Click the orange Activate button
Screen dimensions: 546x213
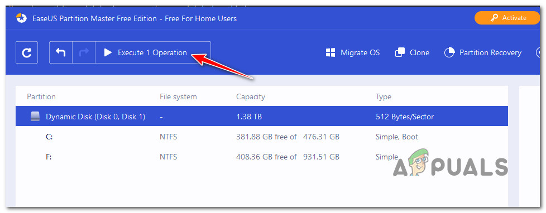[x=507, y=18]
